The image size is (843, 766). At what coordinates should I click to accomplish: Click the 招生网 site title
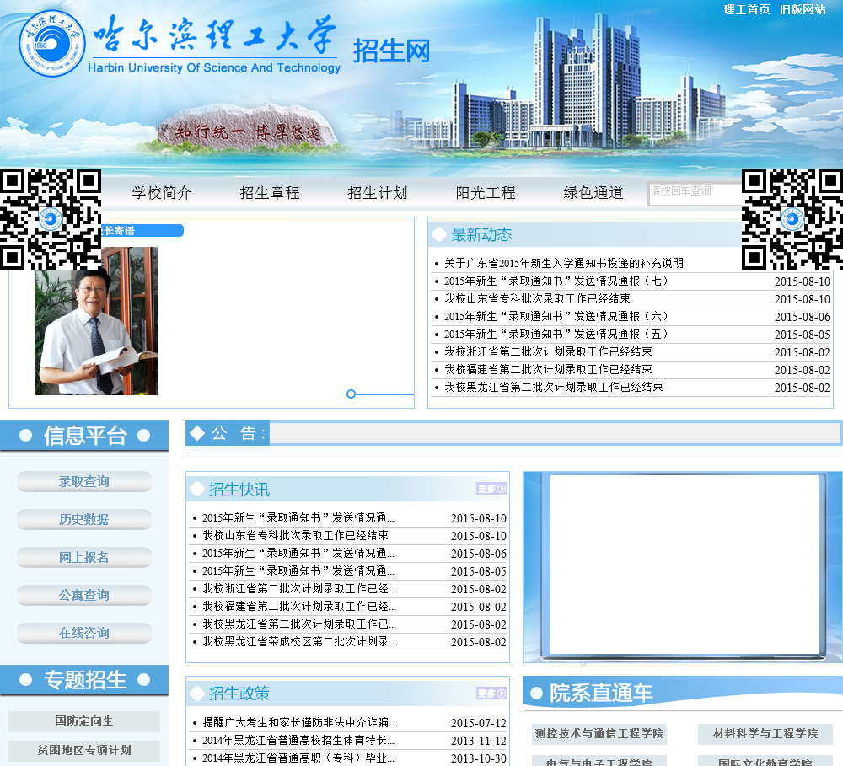391,51
